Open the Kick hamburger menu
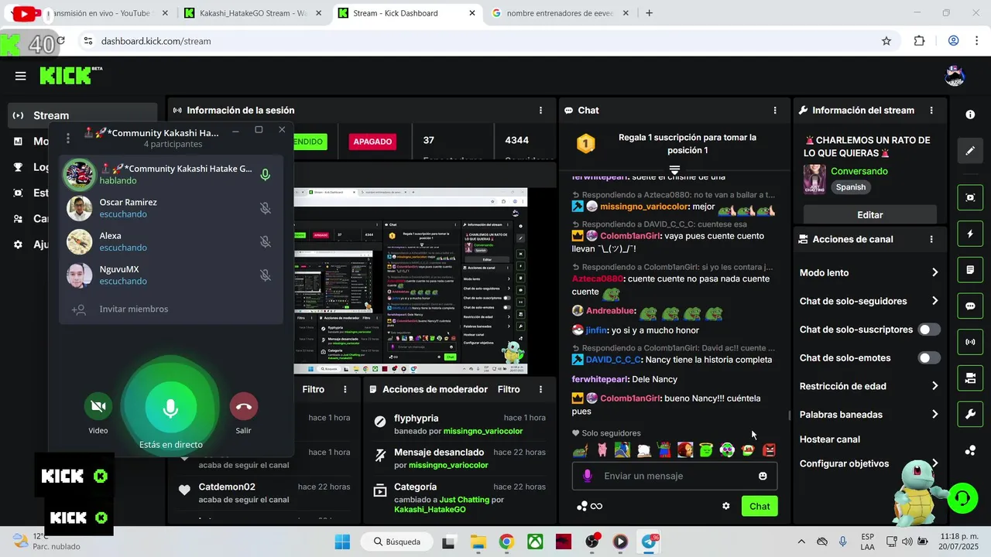 coord(20,76)
